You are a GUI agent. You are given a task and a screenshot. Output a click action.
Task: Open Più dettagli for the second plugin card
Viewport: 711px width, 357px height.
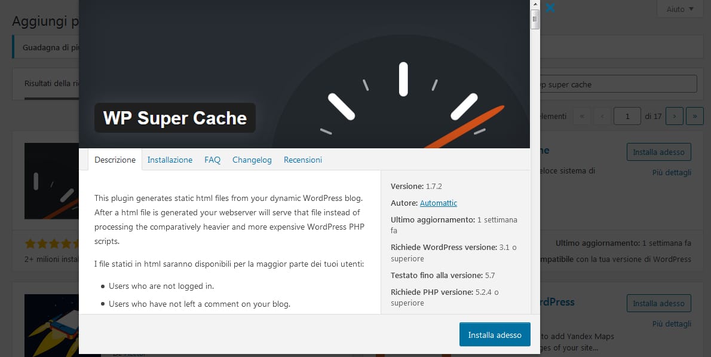point(672,324)
